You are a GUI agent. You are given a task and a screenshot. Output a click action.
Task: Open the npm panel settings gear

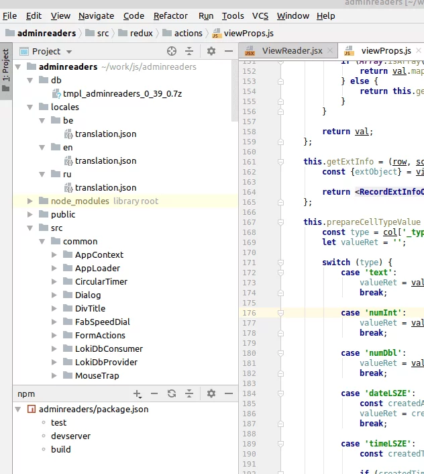coord(211,393)
